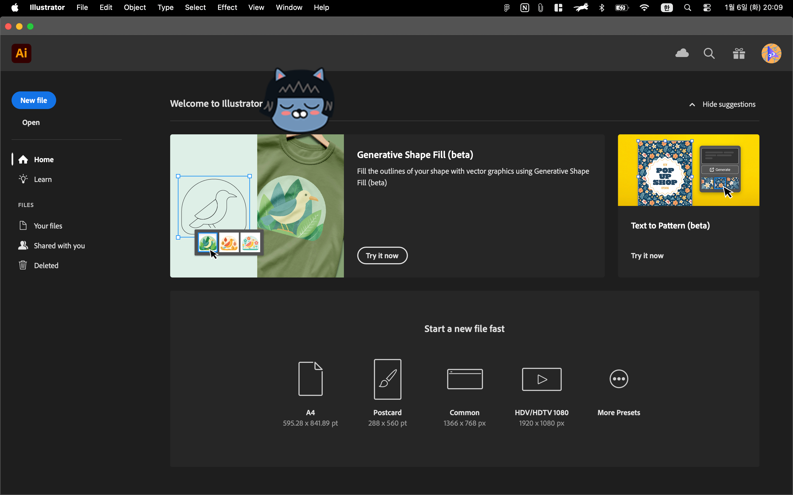Click Try it now for Generative Shape Fill
This screenshot has width=793, height=495.
point(382,255)
